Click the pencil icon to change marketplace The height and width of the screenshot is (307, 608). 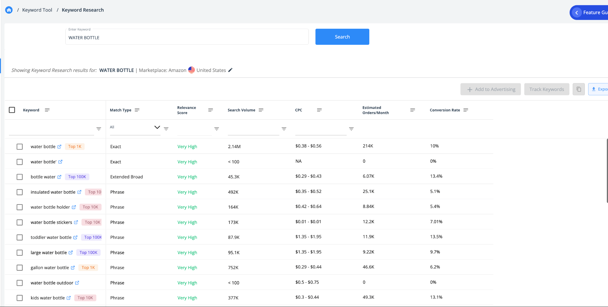(x=230, y=70)
